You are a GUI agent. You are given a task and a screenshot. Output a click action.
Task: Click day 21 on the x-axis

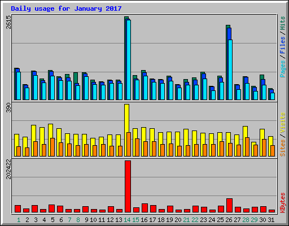[186, 220]
